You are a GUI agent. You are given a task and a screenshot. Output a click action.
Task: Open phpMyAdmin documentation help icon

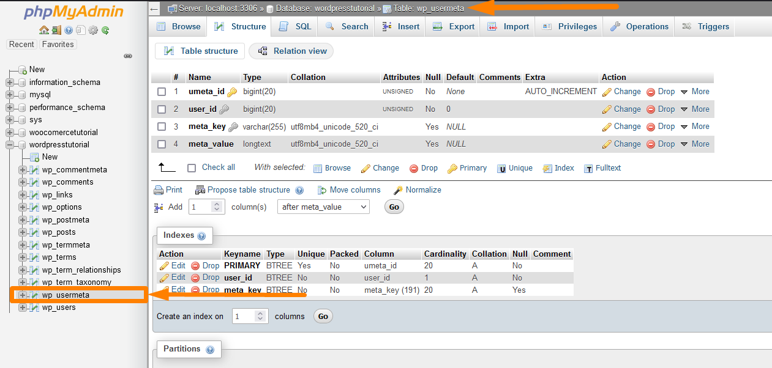point(69,30)
